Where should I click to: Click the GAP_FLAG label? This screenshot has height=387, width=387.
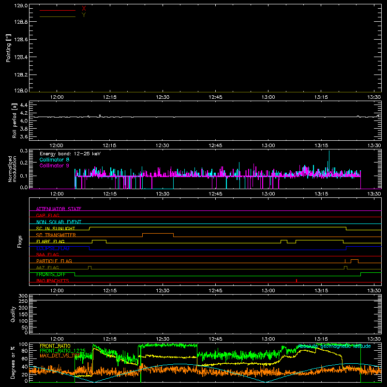pos(47,215)
